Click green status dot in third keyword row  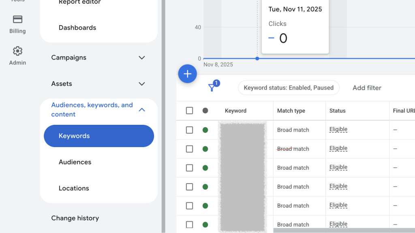[205, 168]
